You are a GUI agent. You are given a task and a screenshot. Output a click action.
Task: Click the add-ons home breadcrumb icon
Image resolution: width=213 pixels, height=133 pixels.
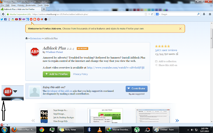27,38
